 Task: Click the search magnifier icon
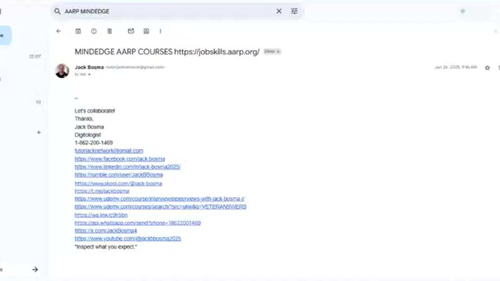point(57,11)
